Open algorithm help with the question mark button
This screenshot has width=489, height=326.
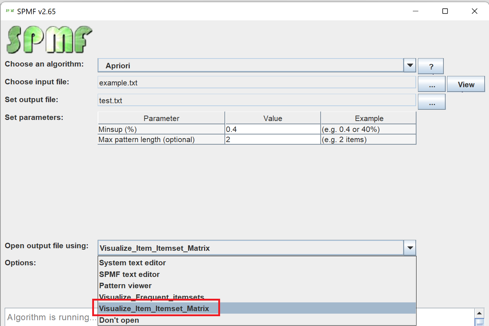pos(431,67)
